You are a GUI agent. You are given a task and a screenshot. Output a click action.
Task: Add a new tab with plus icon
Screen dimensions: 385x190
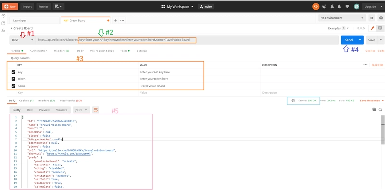tap(115, 20)
